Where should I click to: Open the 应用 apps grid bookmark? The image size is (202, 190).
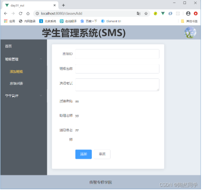point(9,21)
